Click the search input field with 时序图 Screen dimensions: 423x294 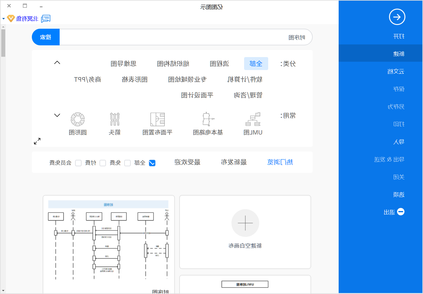185,37
